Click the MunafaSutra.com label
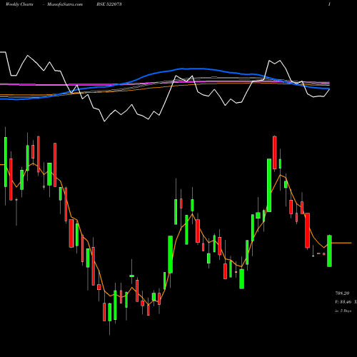Screen dimensions: 357x357 65,4
